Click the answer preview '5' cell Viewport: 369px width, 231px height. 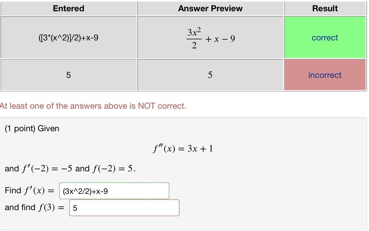tap(210, 75)
